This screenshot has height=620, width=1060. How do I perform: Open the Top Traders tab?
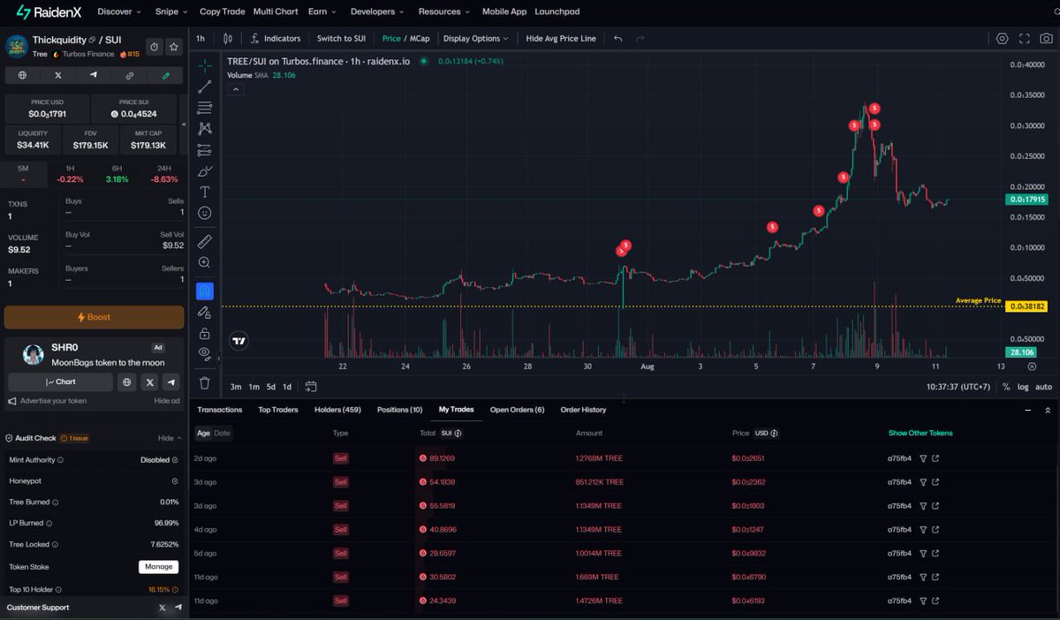coord(278,410)
